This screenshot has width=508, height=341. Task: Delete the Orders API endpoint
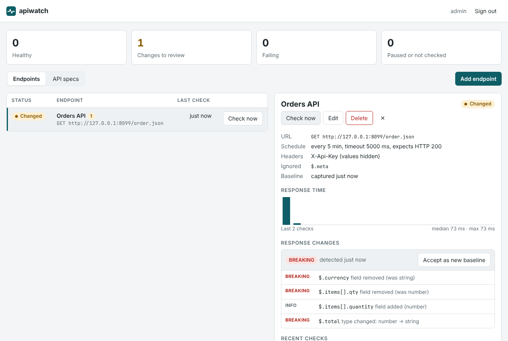pos(359,118)
